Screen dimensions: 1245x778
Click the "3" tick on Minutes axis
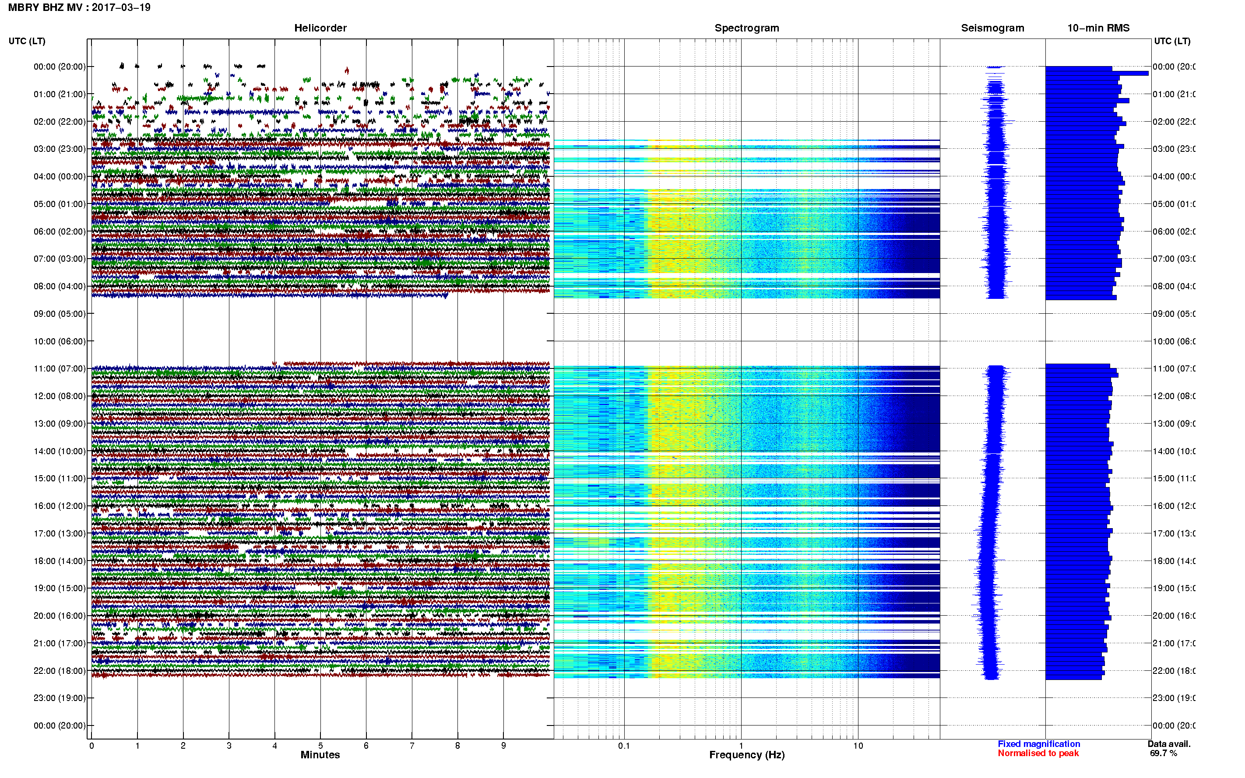click(229, 746)
